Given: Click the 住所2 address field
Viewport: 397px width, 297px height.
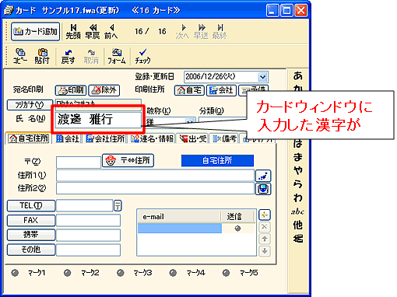Looking at the screenshot, I should click(155, 188).
